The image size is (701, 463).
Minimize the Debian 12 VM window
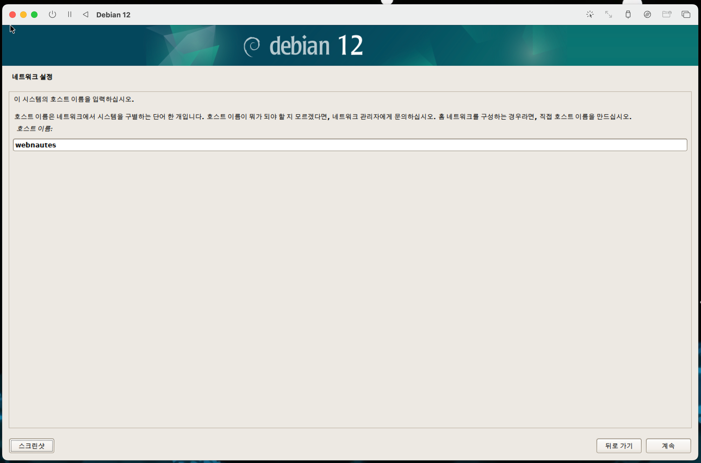coord(23,14)
